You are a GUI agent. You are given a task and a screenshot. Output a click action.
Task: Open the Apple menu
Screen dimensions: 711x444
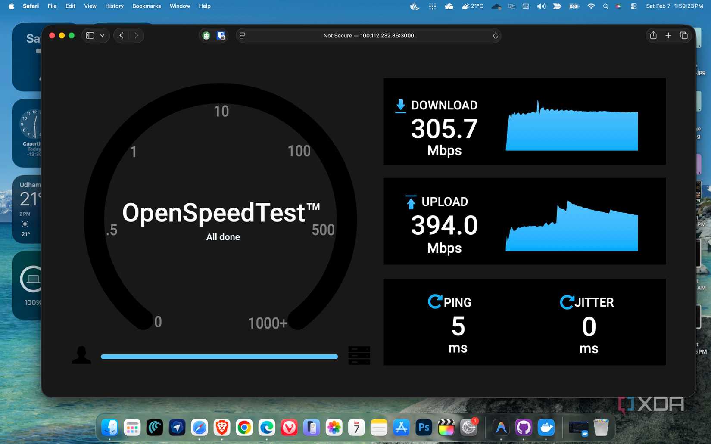[11, 6]
